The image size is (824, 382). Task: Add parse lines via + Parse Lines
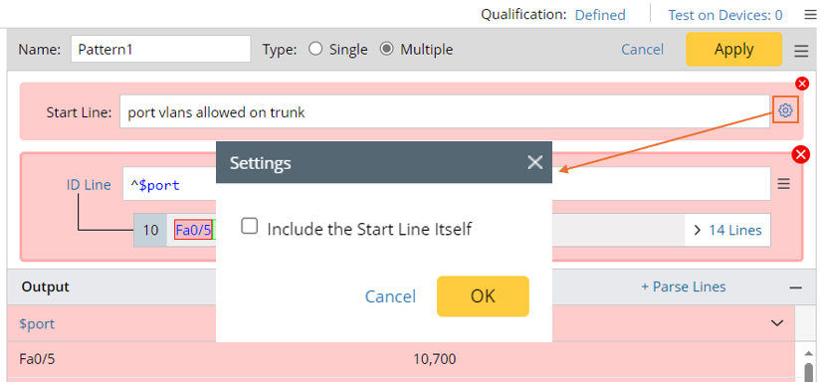tap(684, 286)
